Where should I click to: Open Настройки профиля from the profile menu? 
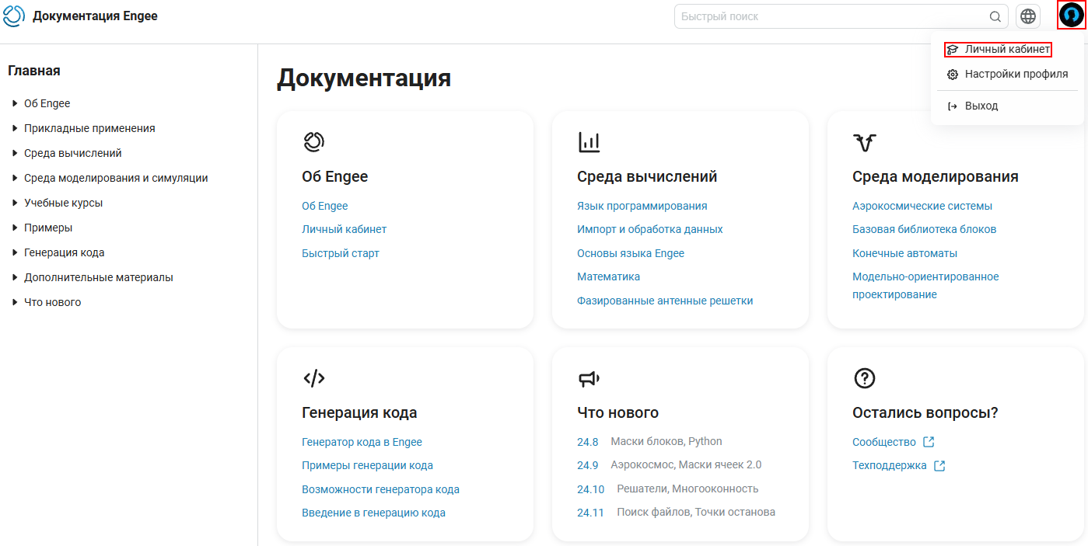tap(1007, 75)
